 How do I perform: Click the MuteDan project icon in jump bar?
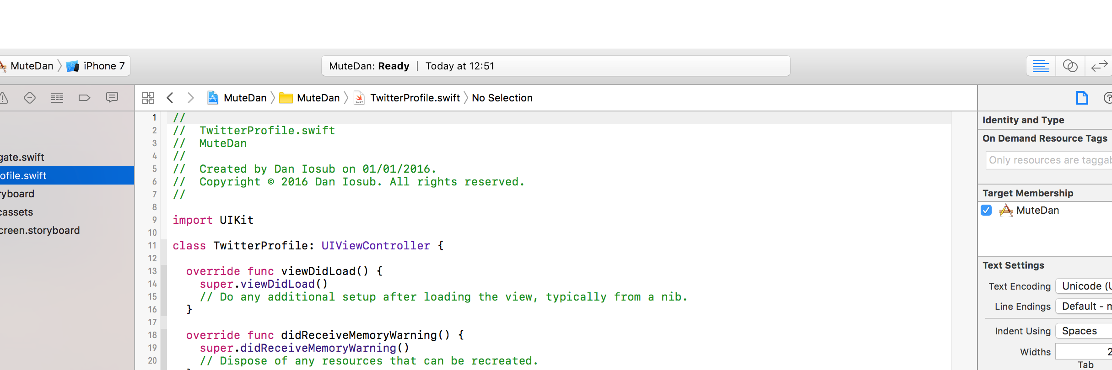tap(213, 98)
